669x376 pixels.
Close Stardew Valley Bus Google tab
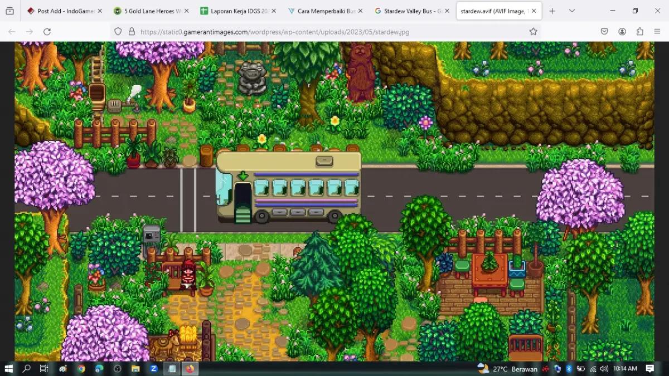[447, 11]
